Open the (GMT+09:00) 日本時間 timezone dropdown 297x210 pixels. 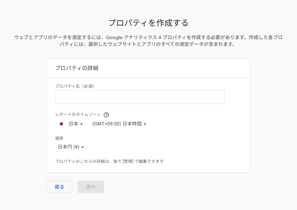pos(119,124)
